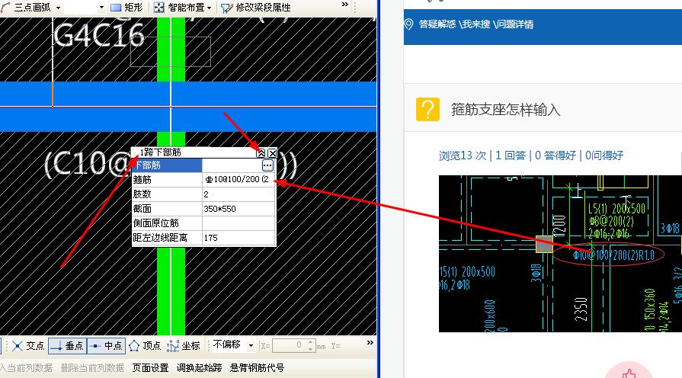Click 删除当前列数据 button
682x378 pixels.
92,368
